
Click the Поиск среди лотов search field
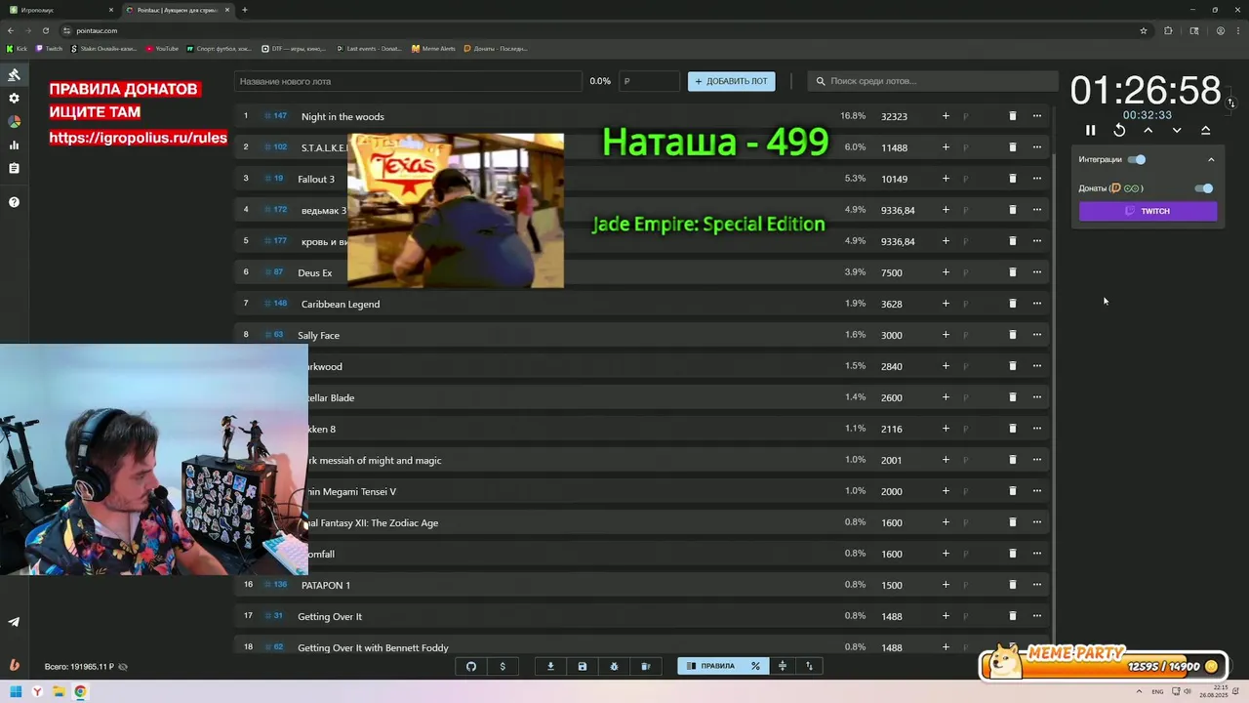point(932,81)
